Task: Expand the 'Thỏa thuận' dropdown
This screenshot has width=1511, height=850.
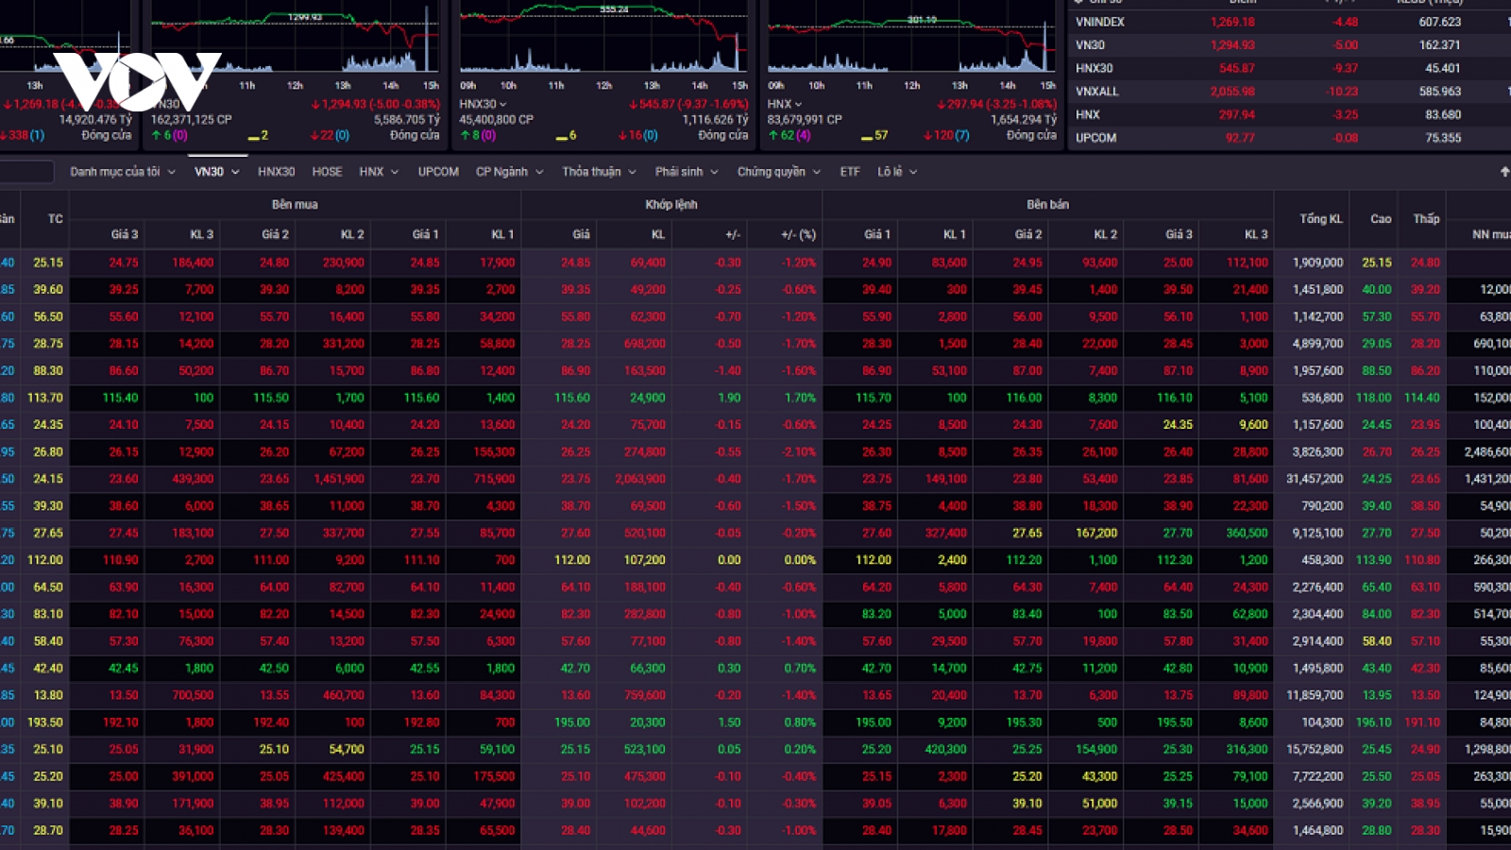Action: click(599, 172)
